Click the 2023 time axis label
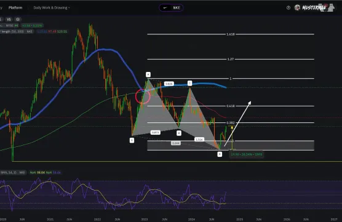 click(x=145, y=220)
